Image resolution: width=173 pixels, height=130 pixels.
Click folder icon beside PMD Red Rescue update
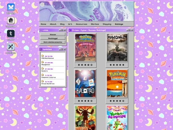43,56
